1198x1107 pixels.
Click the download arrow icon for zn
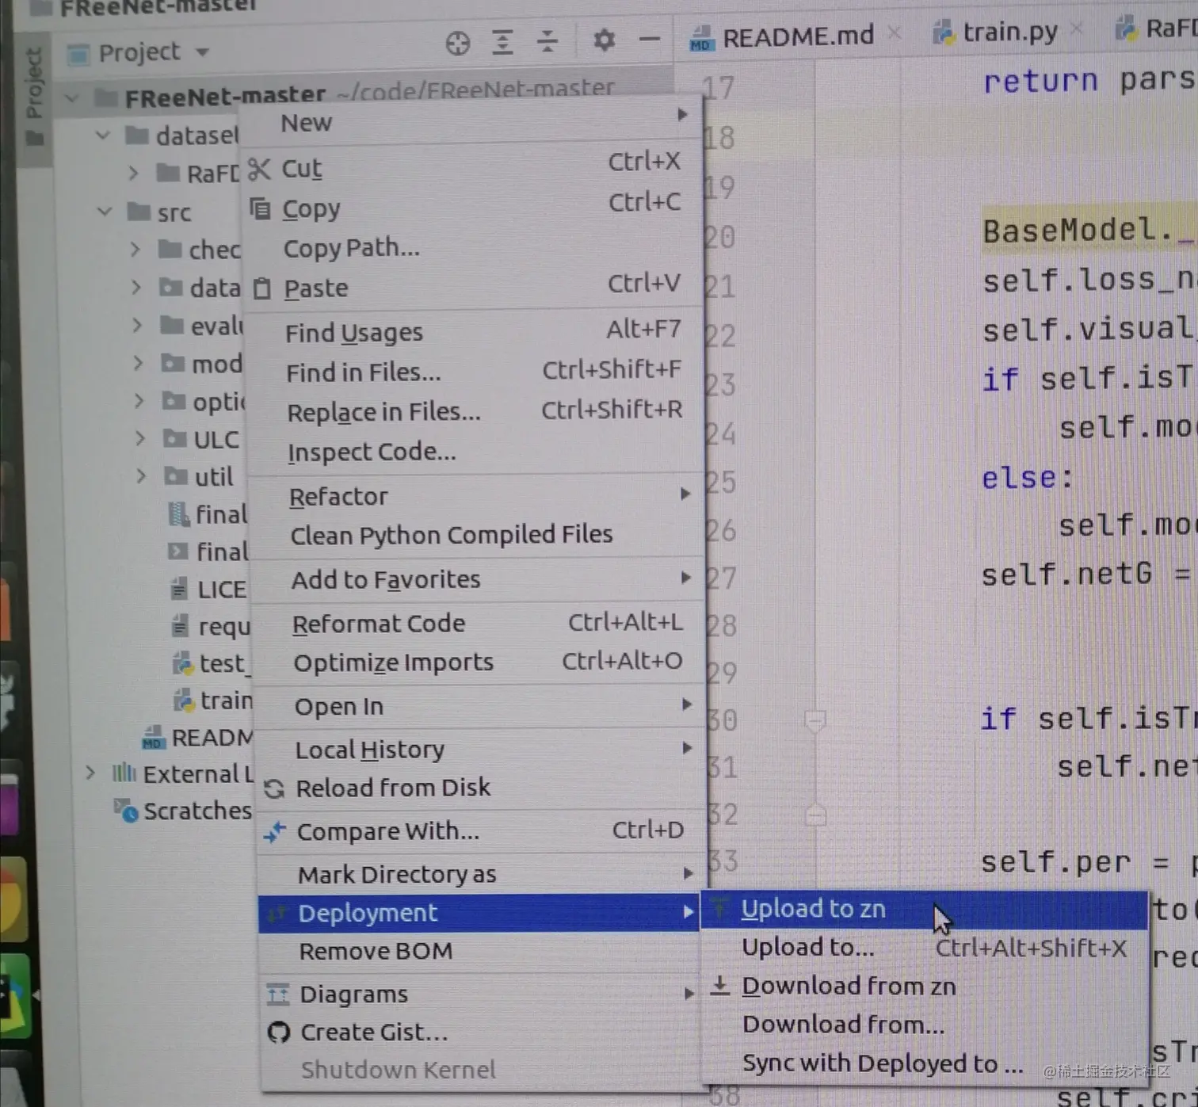tap(719, 985)
